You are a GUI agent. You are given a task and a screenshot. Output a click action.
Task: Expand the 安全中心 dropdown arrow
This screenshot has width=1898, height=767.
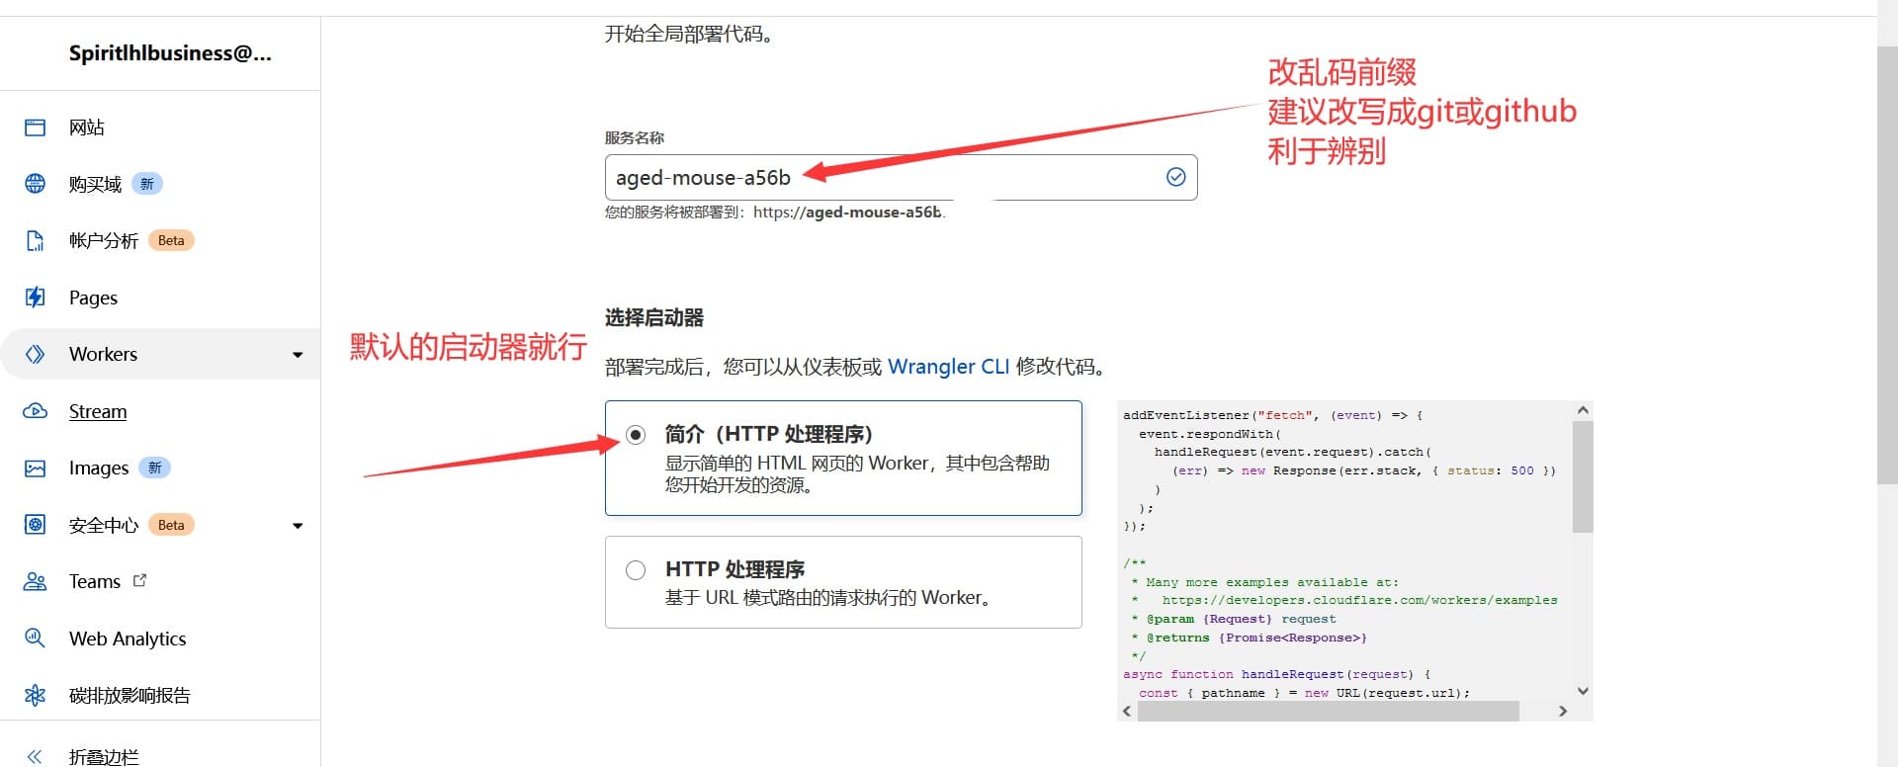[298, 526]
